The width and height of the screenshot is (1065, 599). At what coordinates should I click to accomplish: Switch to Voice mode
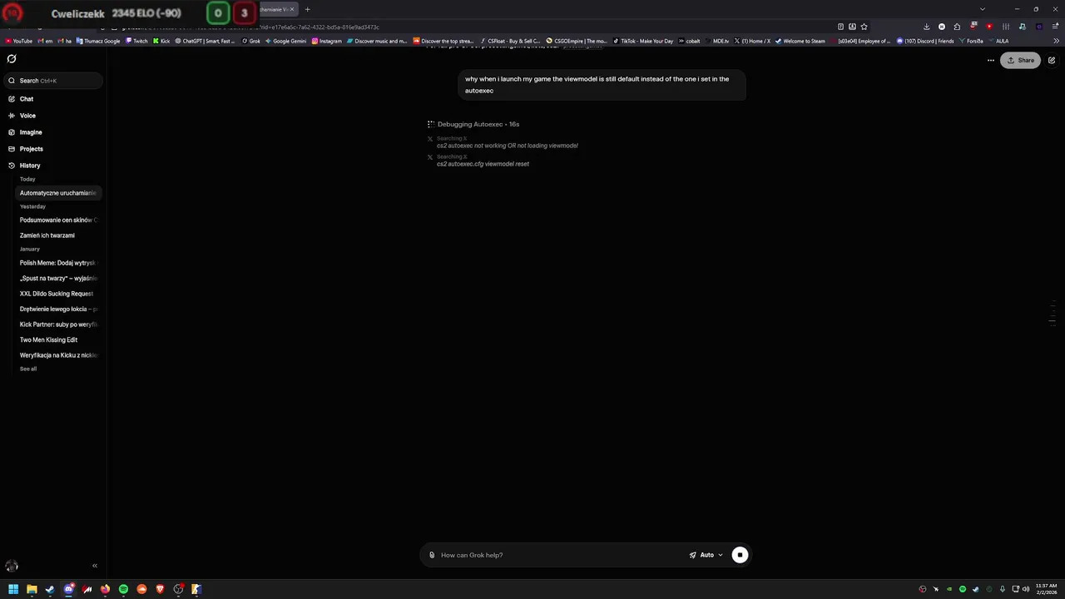[27, 116]
